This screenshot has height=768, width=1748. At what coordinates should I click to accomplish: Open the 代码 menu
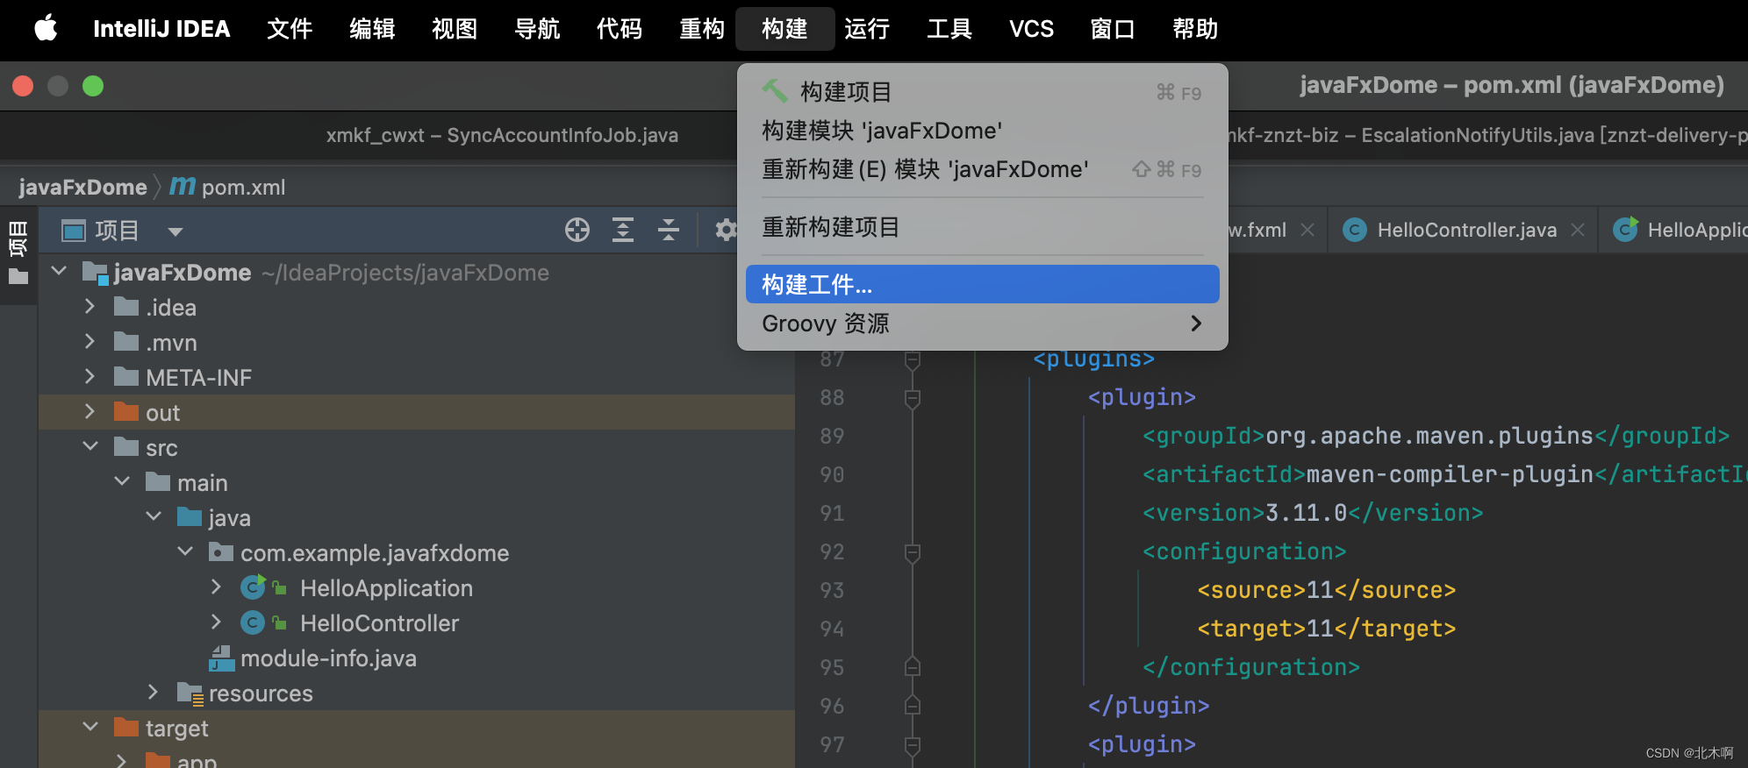tap(620, 29)
